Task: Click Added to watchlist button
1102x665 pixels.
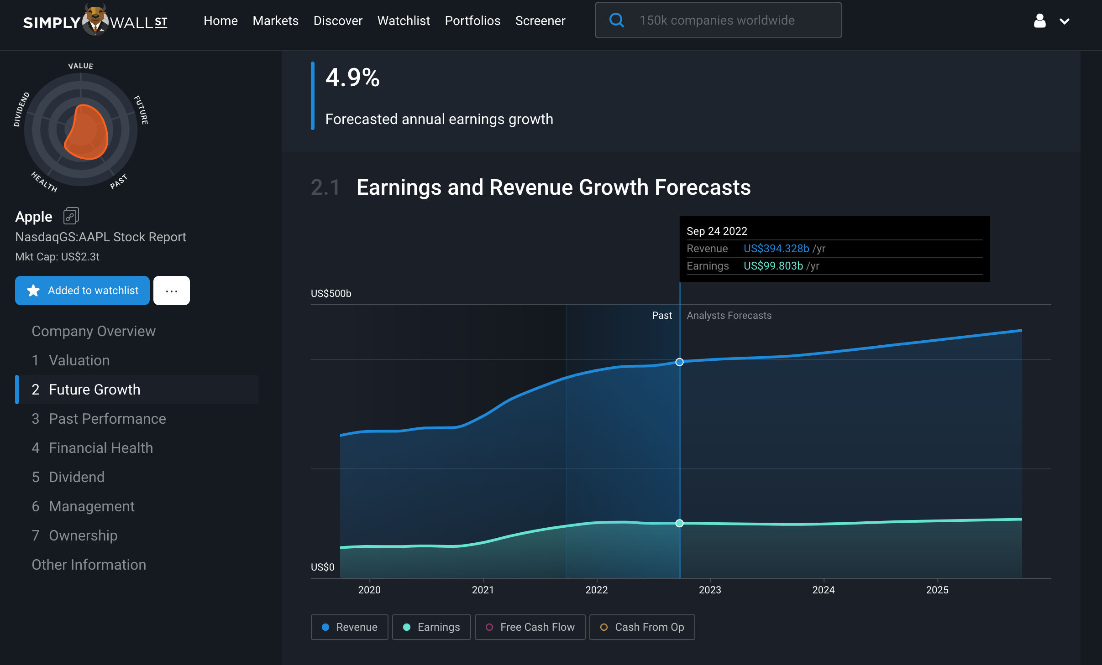Action: 82,291
